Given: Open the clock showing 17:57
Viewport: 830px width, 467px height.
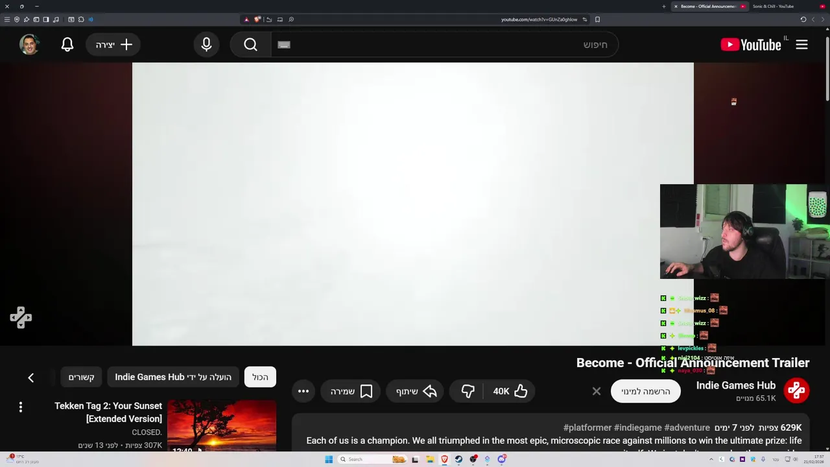Looking at the screenshot, I should 814,459.
